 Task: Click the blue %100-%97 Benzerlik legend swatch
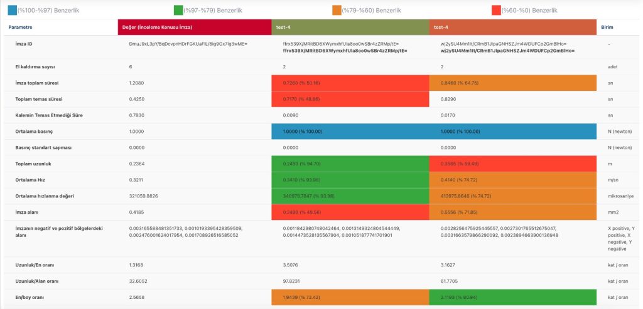coord(13,10)
